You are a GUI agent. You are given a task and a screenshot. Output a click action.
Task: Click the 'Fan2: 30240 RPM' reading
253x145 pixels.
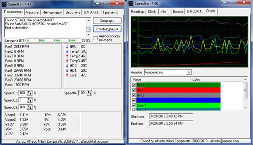[x=18, y=75]
